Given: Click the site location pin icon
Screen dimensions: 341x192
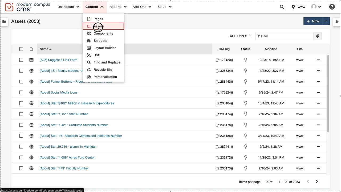Looking at the screenshot, I should [x=293, y=7].
